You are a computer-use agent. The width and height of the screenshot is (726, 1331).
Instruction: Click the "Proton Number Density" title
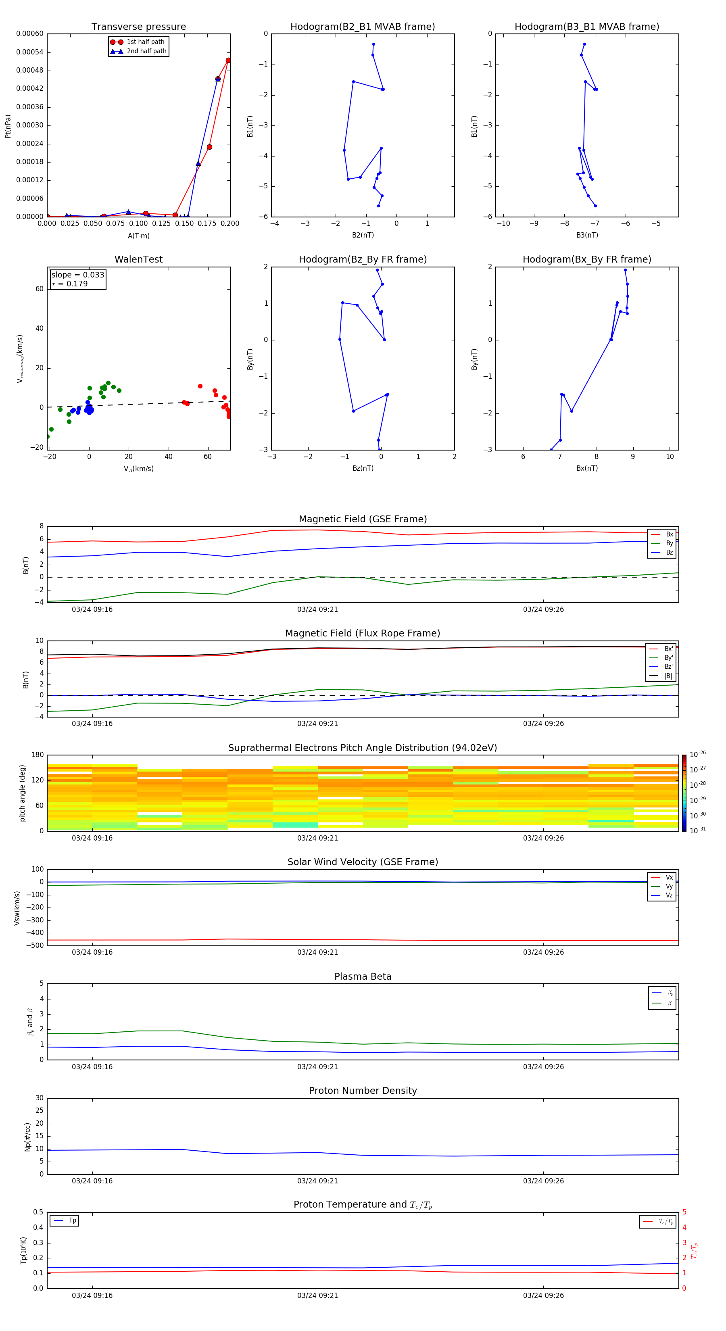click(x=363, y=1091)
